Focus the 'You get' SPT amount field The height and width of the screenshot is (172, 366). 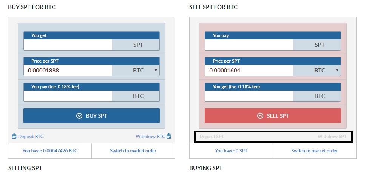point(68,45)
